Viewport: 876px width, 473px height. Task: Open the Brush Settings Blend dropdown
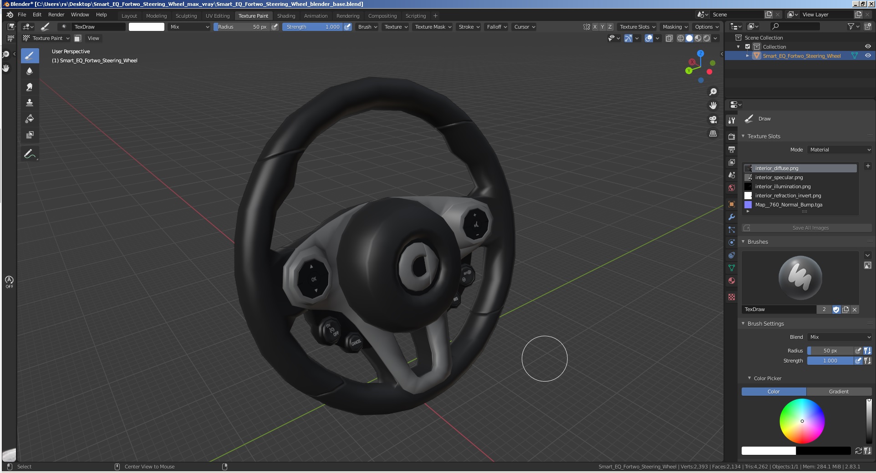pos(840,337)
